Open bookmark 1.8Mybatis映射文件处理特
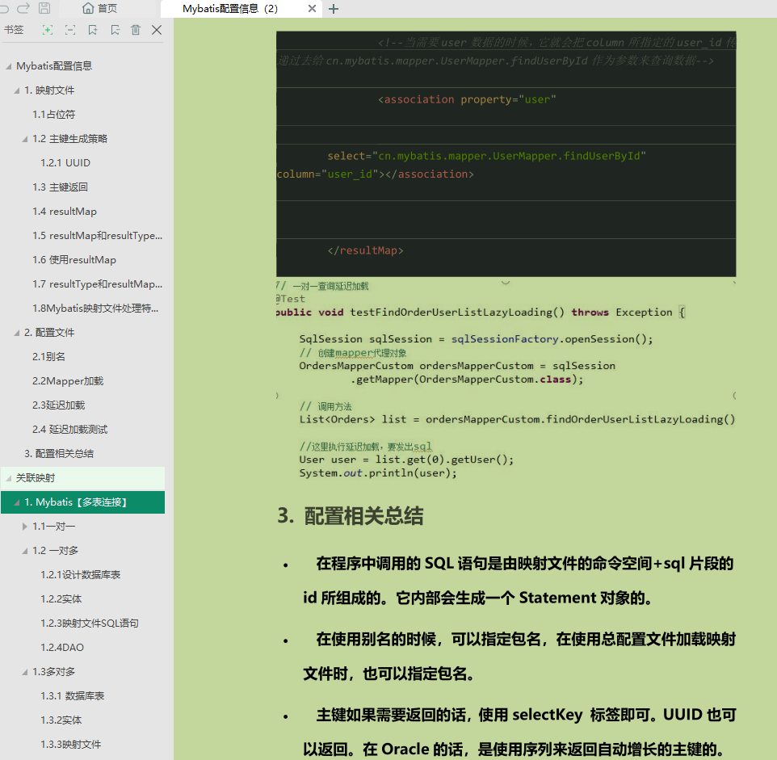777x760 pixels. (95, 309)
